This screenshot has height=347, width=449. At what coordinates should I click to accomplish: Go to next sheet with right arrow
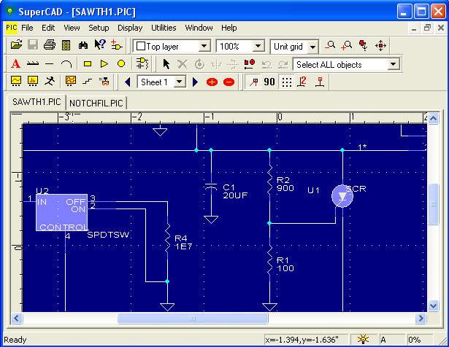[195, 82]
